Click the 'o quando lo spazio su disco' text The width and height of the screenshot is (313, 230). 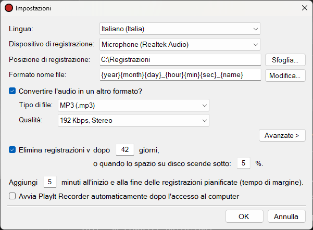(x=140, y=164)
